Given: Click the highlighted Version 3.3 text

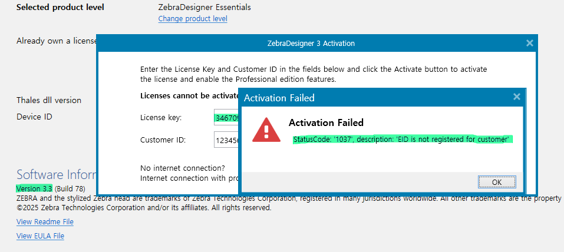Looking at the screenshot, I should (35, 188).
